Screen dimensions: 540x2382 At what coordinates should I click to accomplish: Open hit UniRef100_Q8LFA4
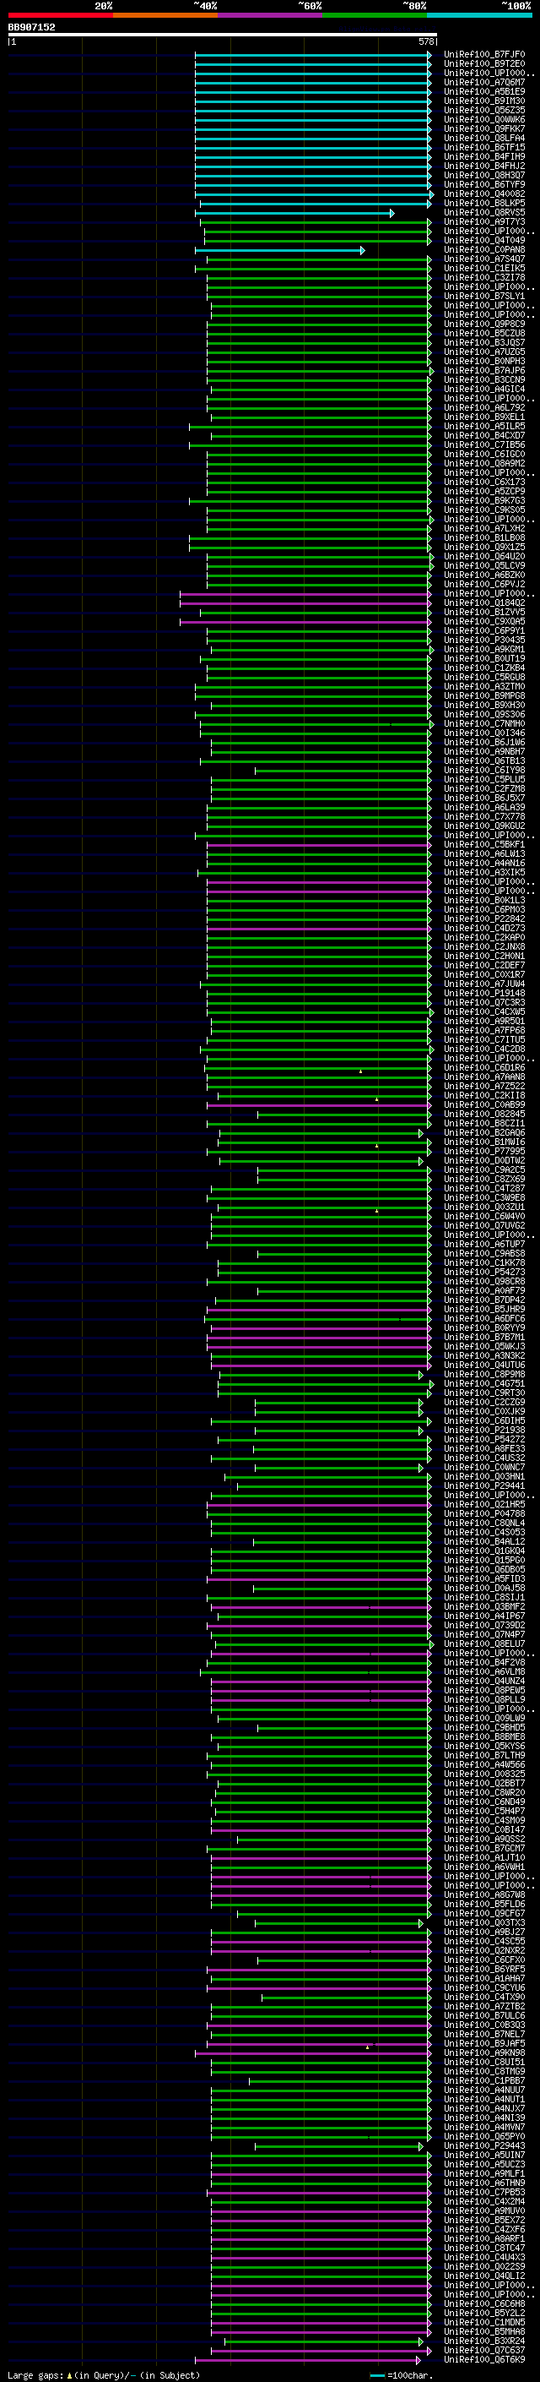click(x=483, y=138)
